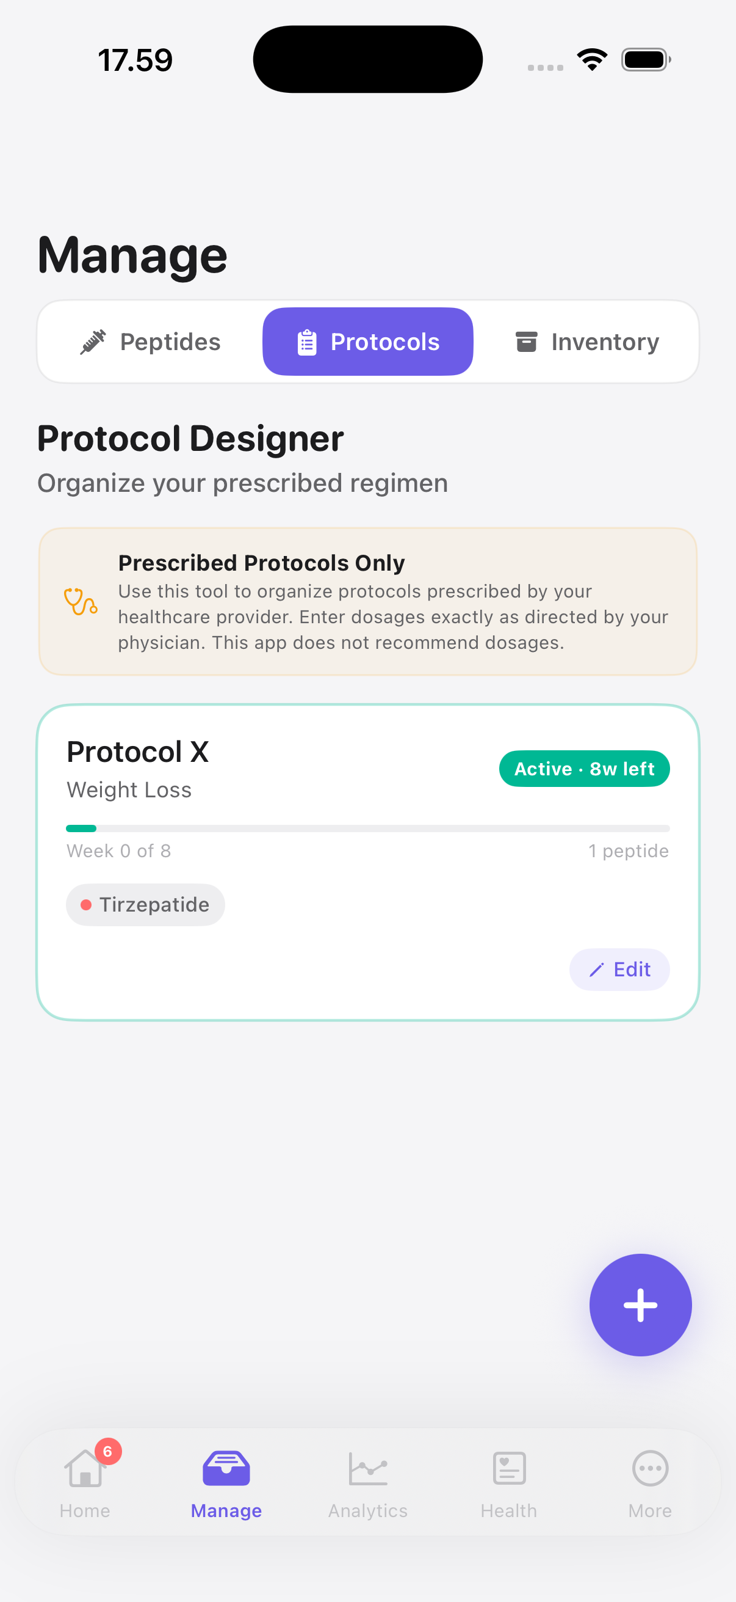Open the Health record icon

(509, 1469)
